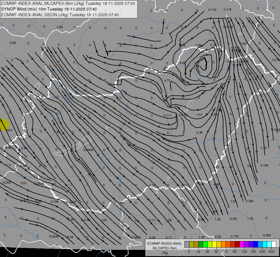Viewport: 280px width, 257px height.
Task: Click the grid value 2.72
Action: click(152, 185)
